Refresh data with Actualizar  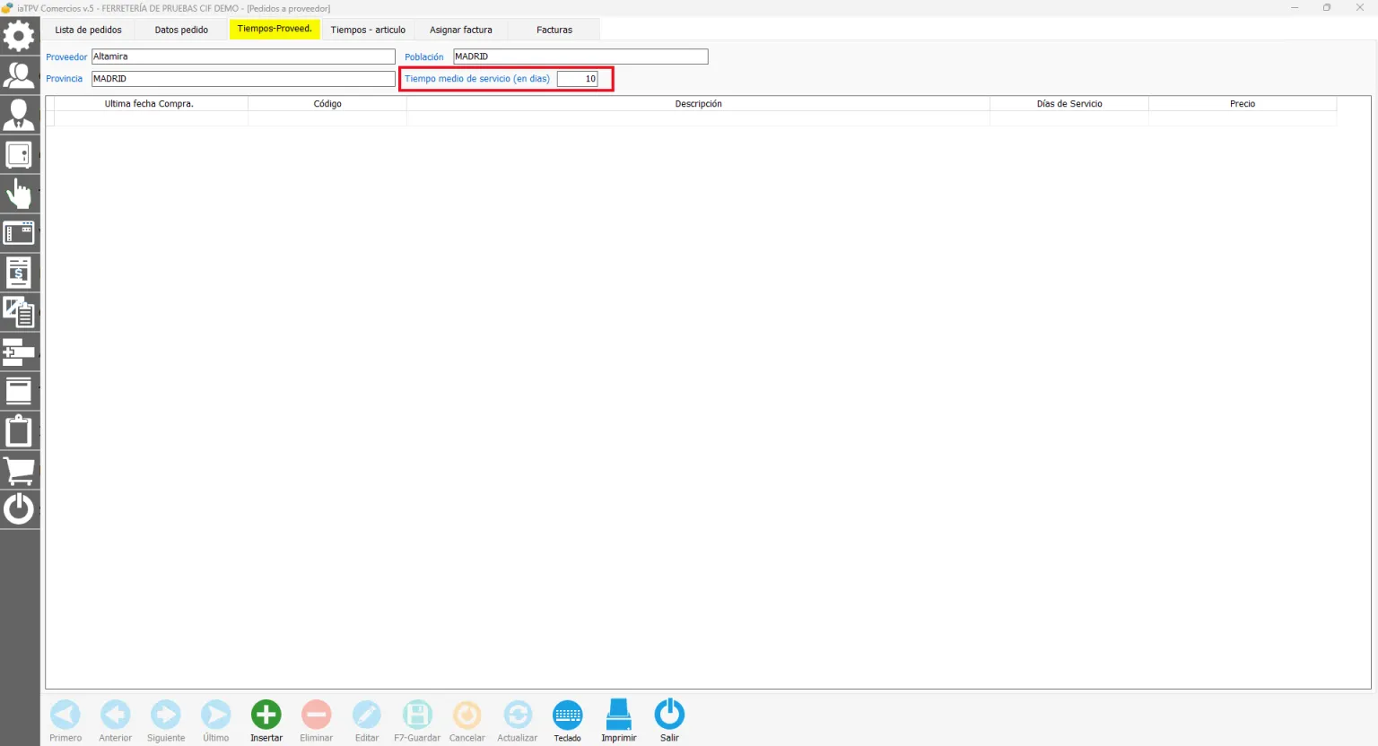click(518, 720)
